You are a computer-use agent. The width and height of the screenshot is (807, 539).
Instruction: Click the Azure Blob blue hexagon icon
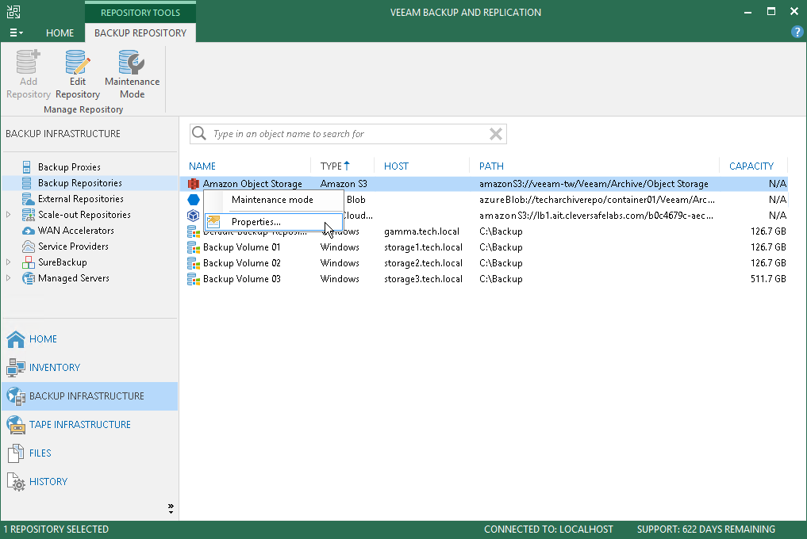click(194, 200)
